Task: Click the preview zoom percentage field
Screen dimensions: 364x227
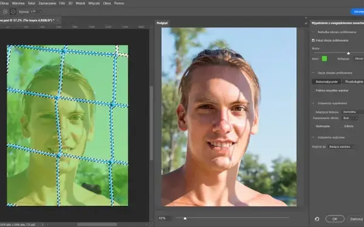Action: tap(164, 218)
